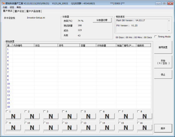
Task: Click the 容量 column header
Action: [87, 45]
